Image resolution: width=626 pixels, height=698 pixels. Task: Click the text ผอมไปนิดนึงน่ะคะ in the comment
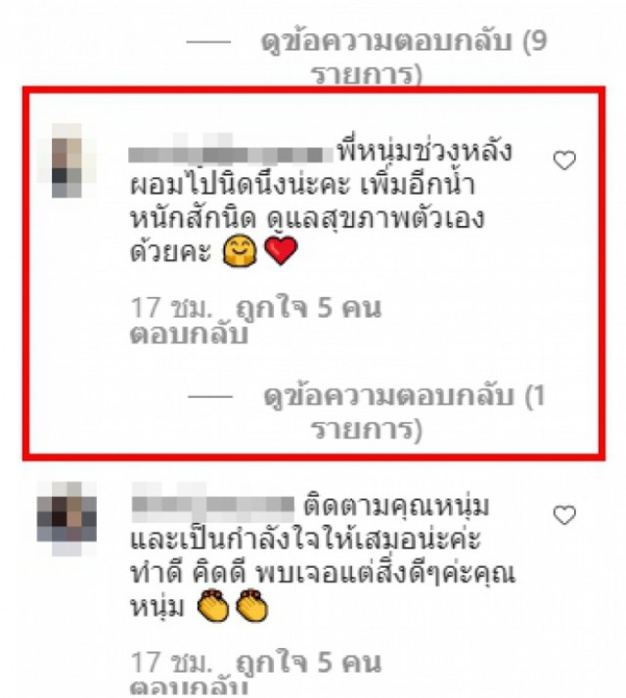click(240, 185)
